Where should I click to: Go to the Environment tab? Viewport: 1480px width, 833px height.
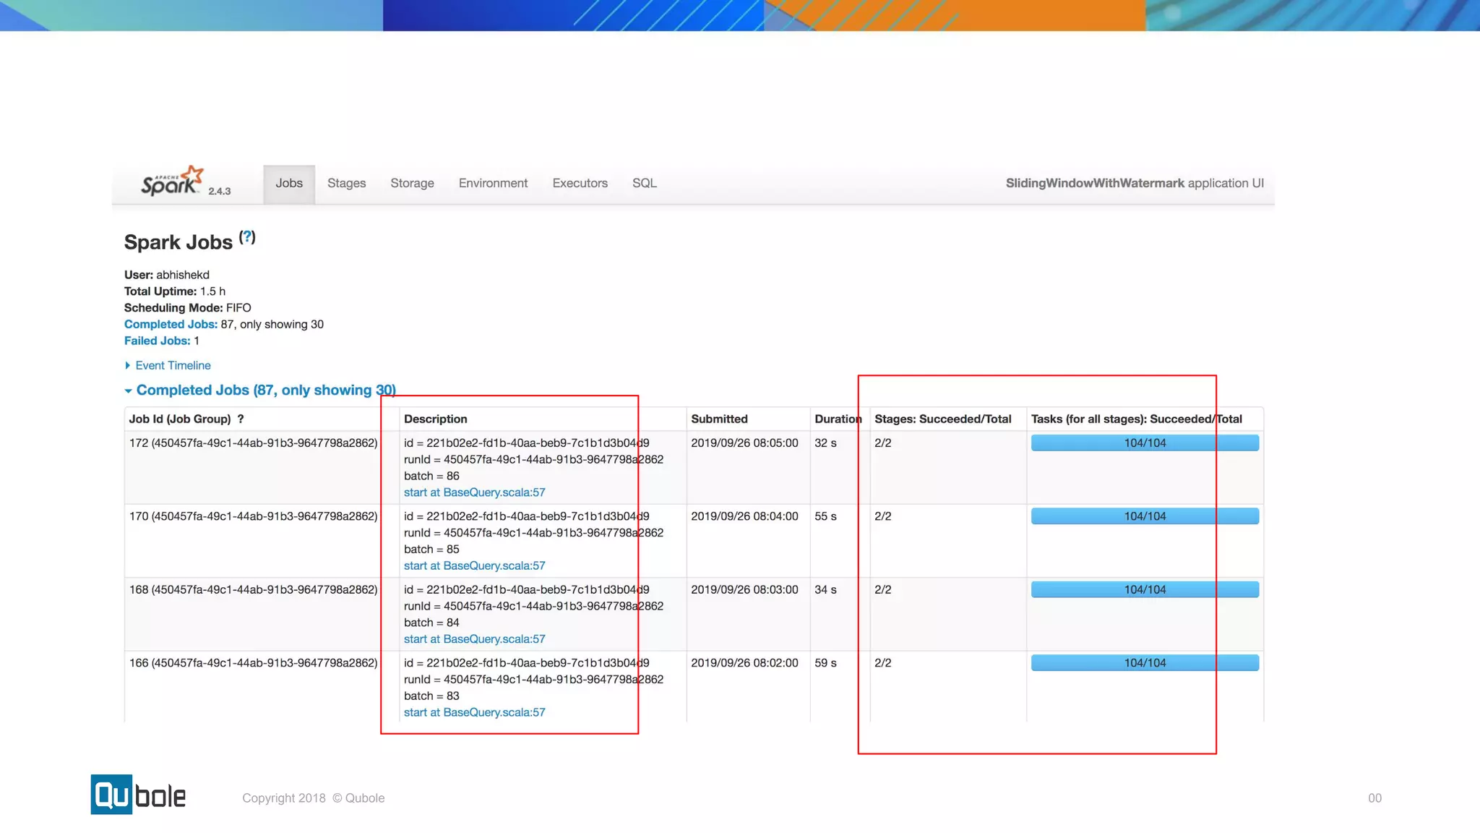click(493, 184)
